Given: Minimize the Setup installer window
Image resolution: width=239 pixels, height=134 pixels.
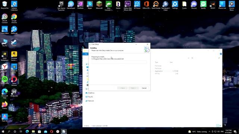Looking at the screenshot, I should tap(136, 44).
